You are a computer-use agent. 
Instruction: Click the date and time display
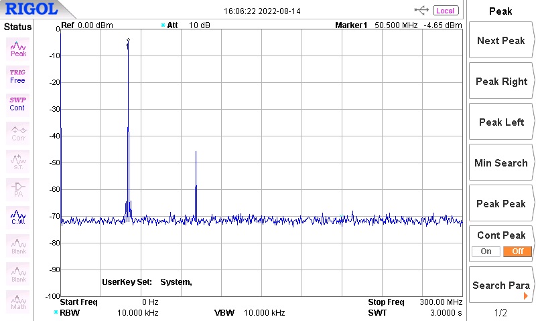click(262, 11)
